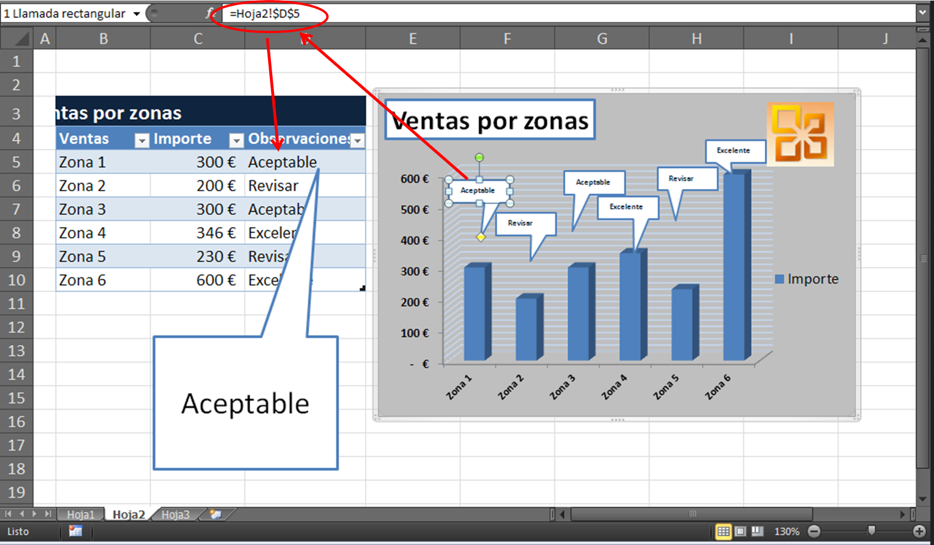This screenshot has height=545, width=934.
Task: Switch to the Hoja3 sheet tab
Action: (176, 515)
